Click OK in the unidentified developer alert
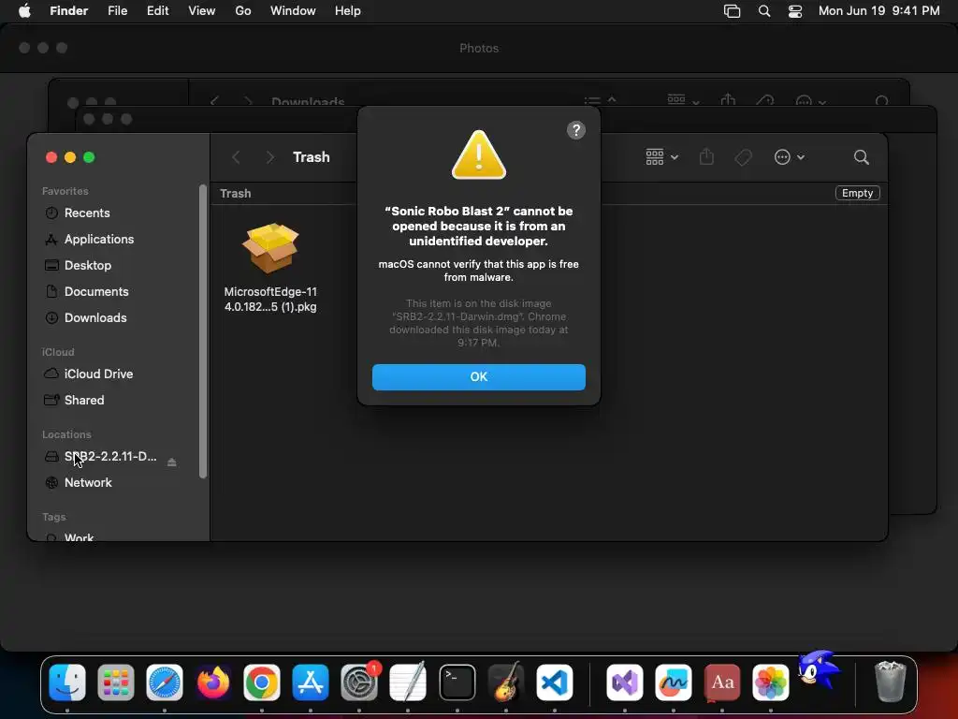The image size is (958, 719). tap(478, 376)
